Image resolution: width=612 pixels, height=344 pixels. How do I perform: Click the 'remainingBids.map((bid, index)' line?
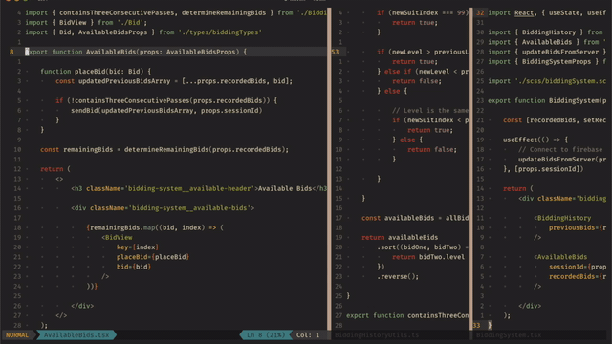coord(155,227)
